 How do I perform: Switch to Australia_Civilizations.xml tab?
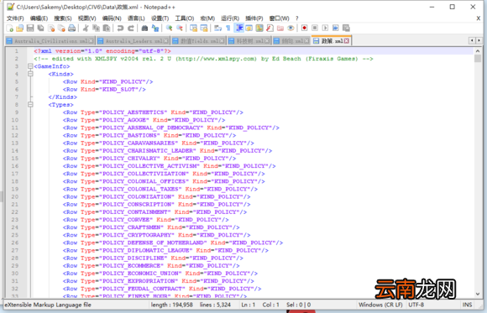point(50,41)
